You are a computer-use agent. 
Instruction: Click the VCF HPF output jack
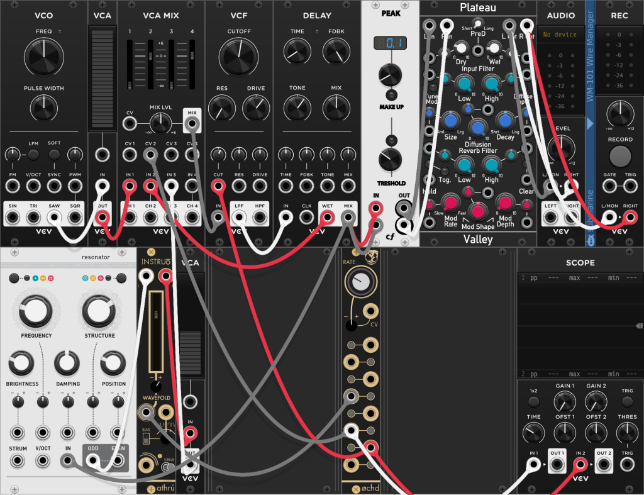coord(260,217)
